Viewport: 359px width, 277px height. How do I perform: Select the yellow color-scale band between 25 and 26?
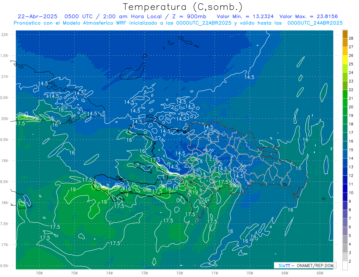point(345,60)
